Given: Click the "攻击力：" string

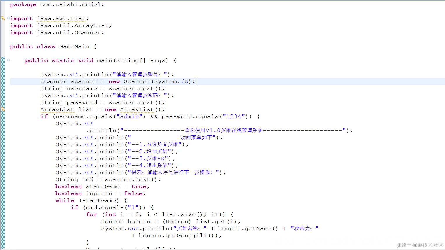Looking at the screenshot, I should click(x=305, y=229).
